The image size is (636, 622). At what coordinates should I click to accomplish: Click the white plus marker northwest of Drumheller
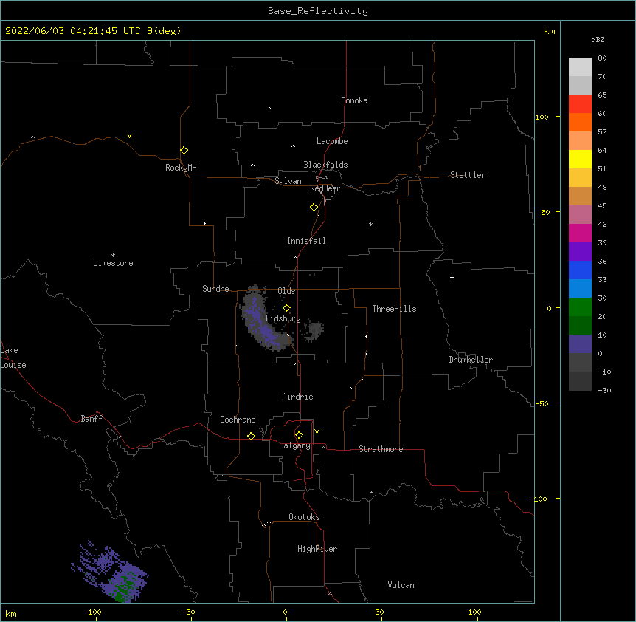tap(452, 277)
